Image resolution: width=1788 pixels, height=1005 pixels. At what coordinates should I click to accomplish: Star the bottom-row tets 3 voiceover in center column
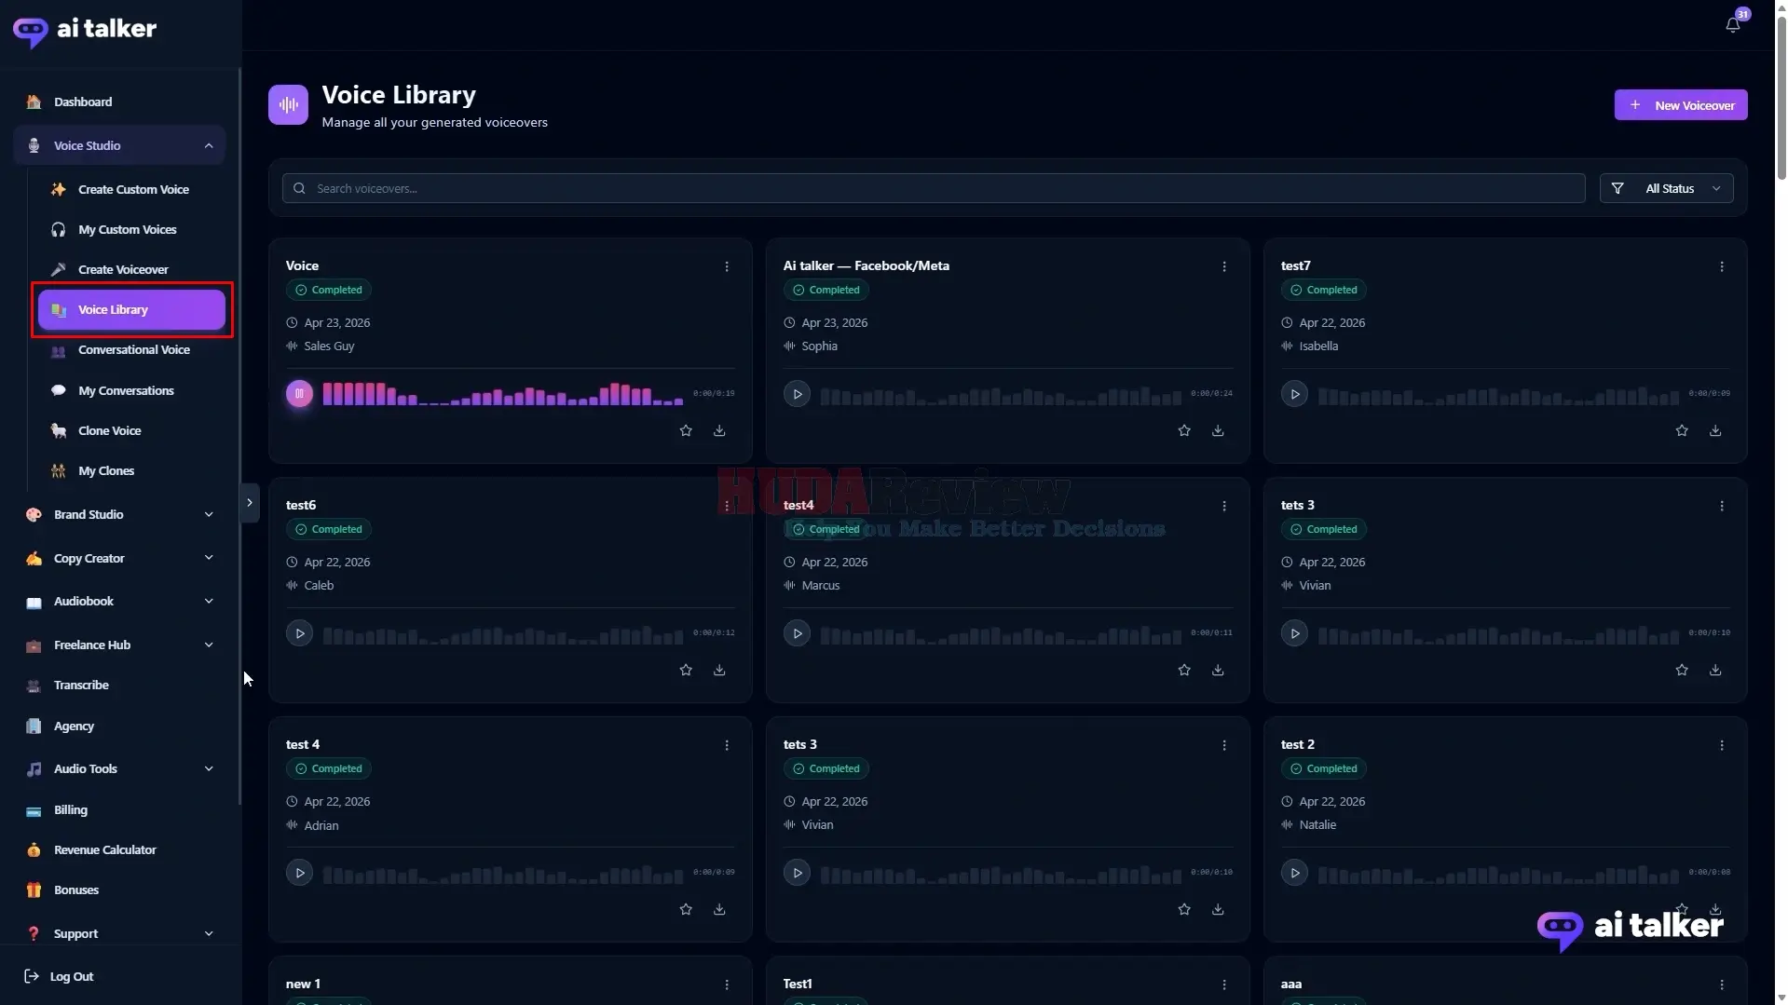1183,909
